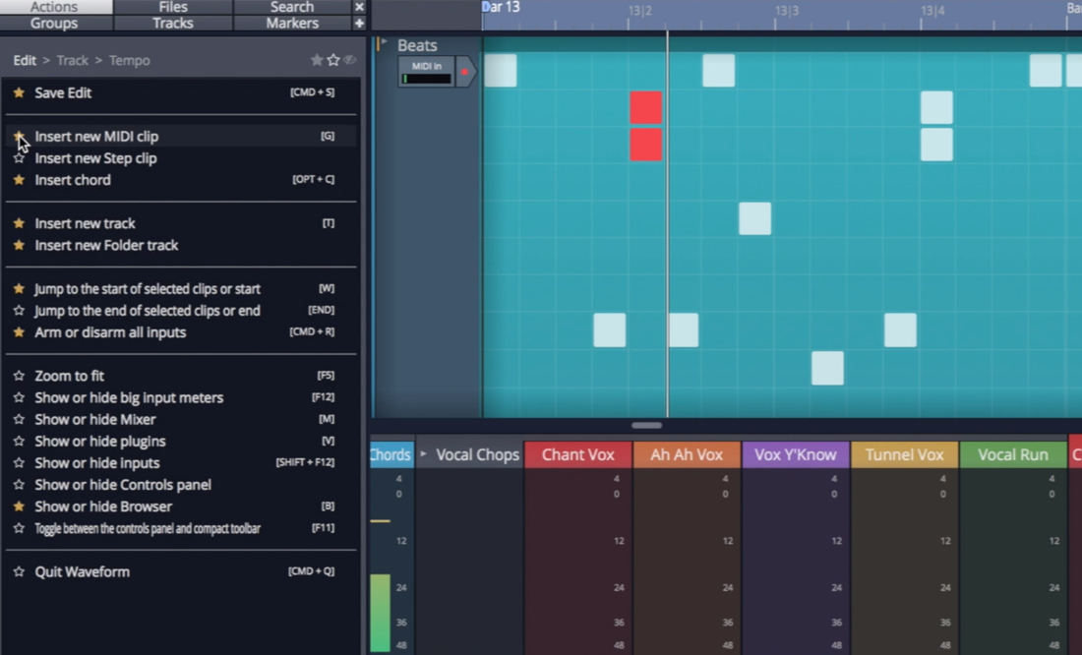The width and height of the screenshot is (1082, 655).
Task: Toggle favorite star for Insert chord
Action: click(x=19, y=179)
